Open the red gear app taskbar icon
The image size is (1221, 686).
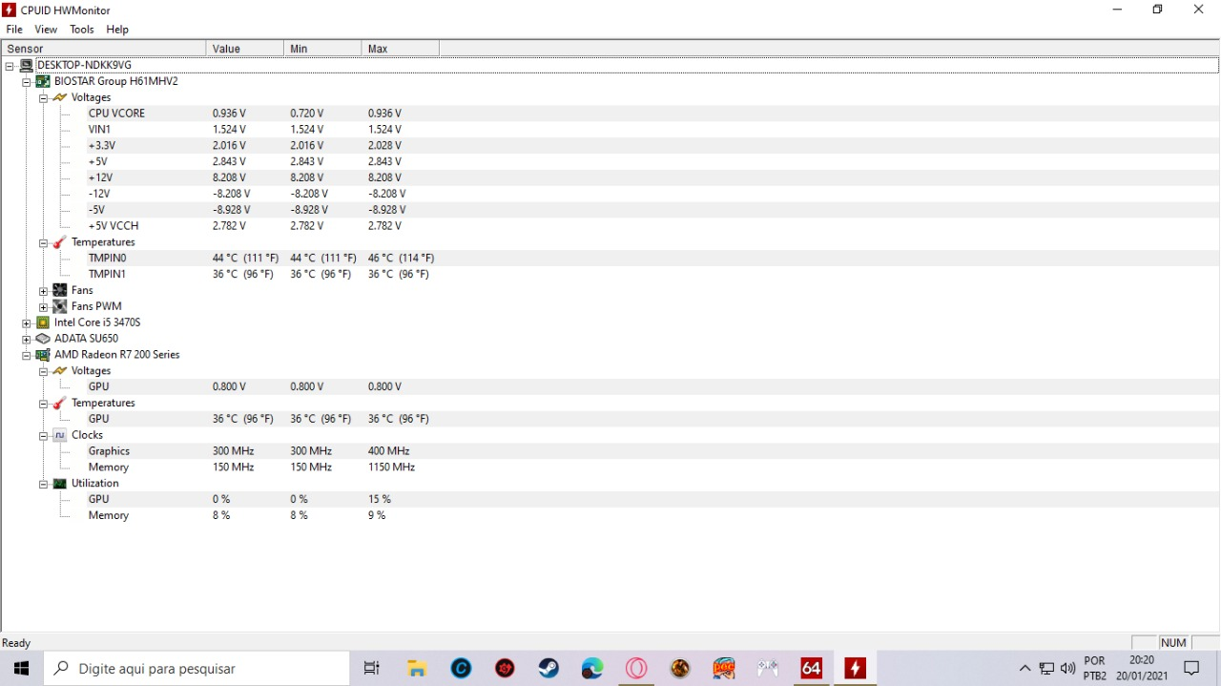[x=505, y=669]
